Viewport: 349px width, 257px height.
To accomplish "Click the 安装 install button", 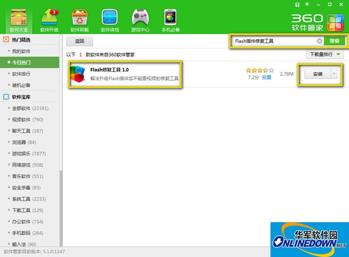I will click(x=318, y=74).
